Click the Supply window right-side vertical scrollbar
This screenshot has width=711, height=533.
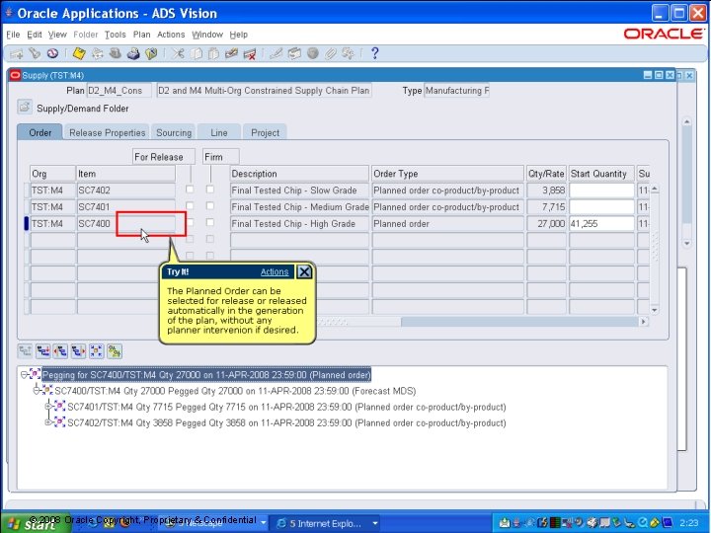pos(686,183)
